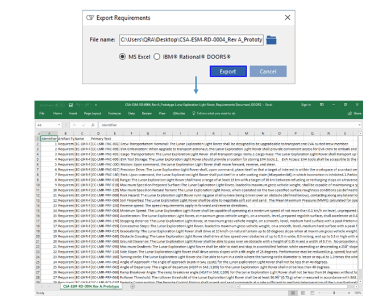Switch to the Data ribbon tab
The width and height of the screenshot is (391, 304).
pos(131,114)
